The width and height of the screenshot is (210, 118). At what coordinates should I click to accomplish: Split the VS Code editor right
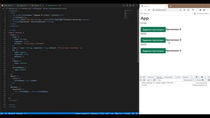click(x=133, y=5)
